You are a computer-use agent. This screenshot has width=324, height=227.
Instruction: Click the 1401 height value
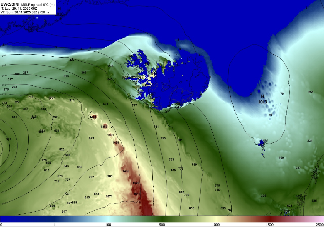(x=111, y=135)
